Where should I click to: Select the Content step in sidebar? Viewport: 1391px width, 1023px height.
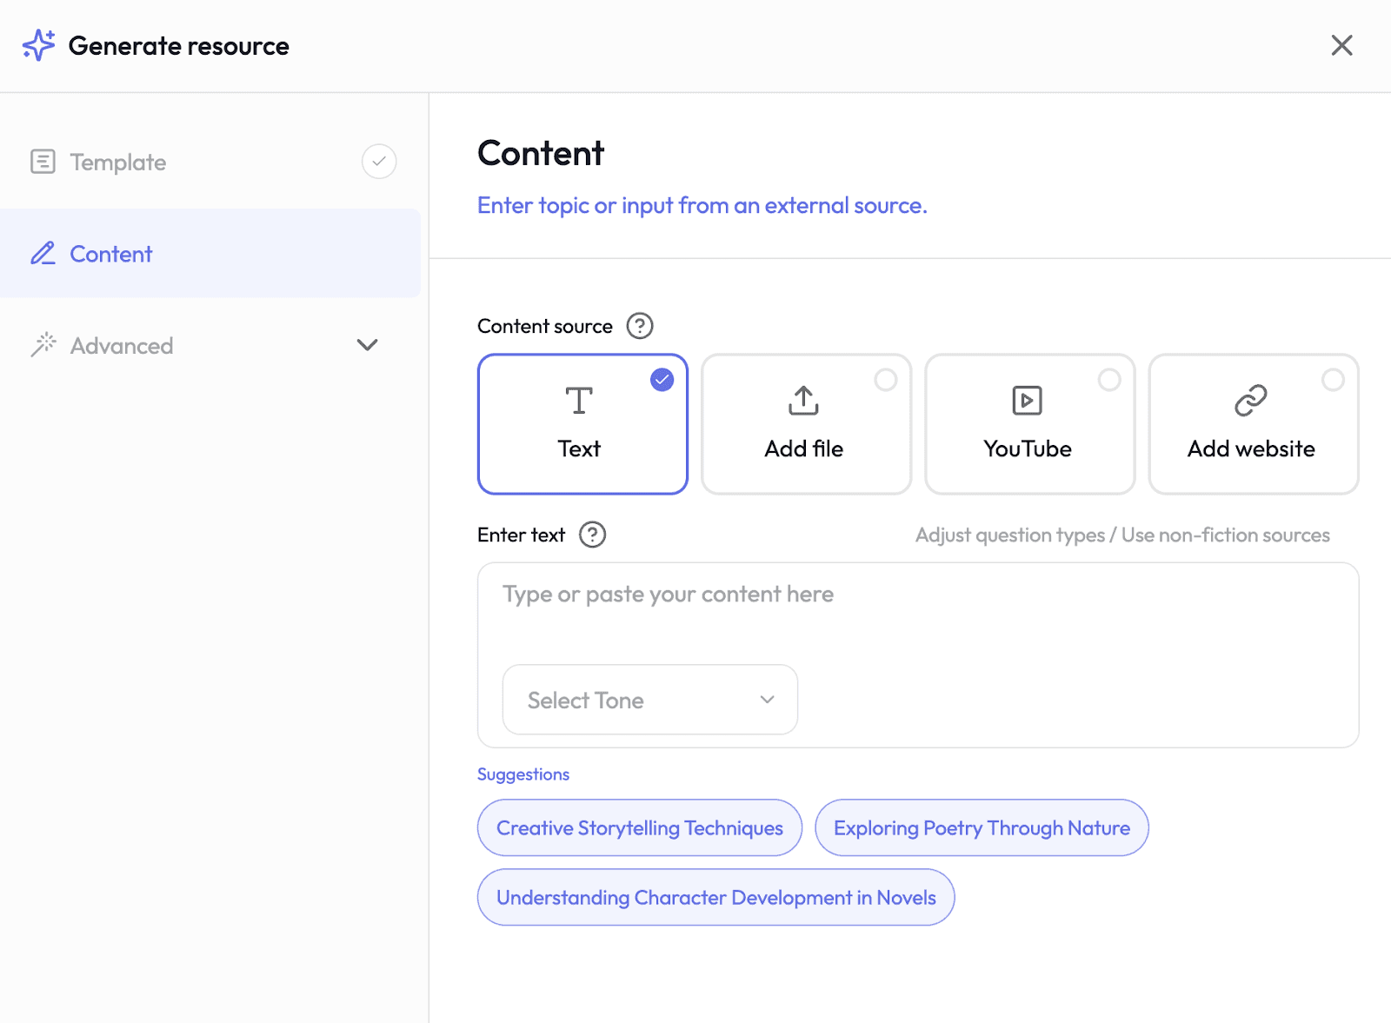210,254
